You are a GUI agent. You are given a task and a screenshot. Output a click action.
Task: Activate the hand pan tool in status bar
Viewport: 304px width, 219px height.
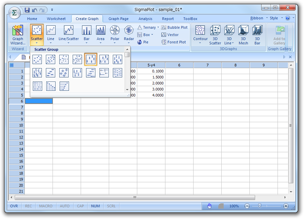click(209, 206)
